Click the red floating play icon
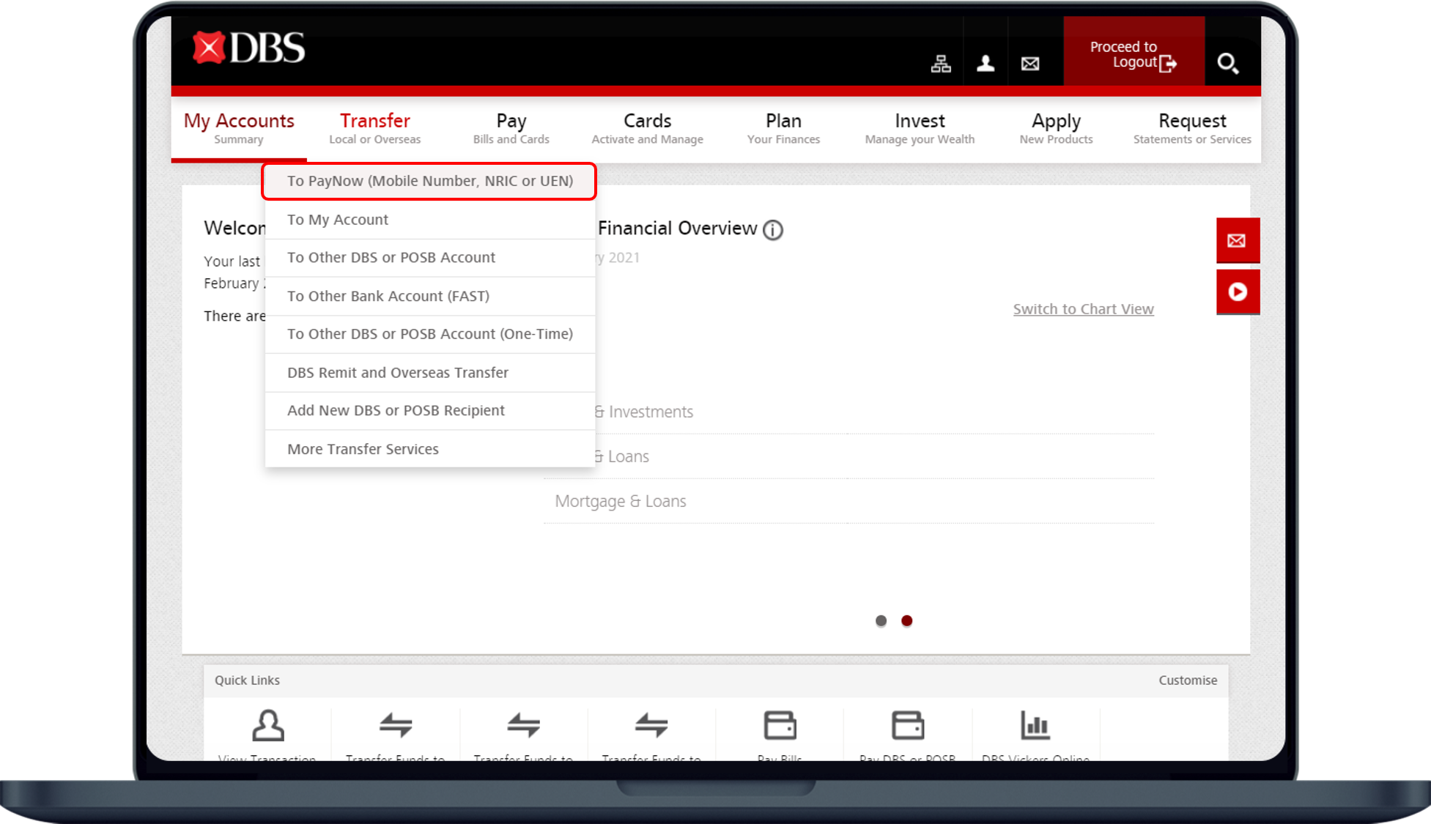The height and width of the screenshot is (824, 1431). [x=1238, y=292]
